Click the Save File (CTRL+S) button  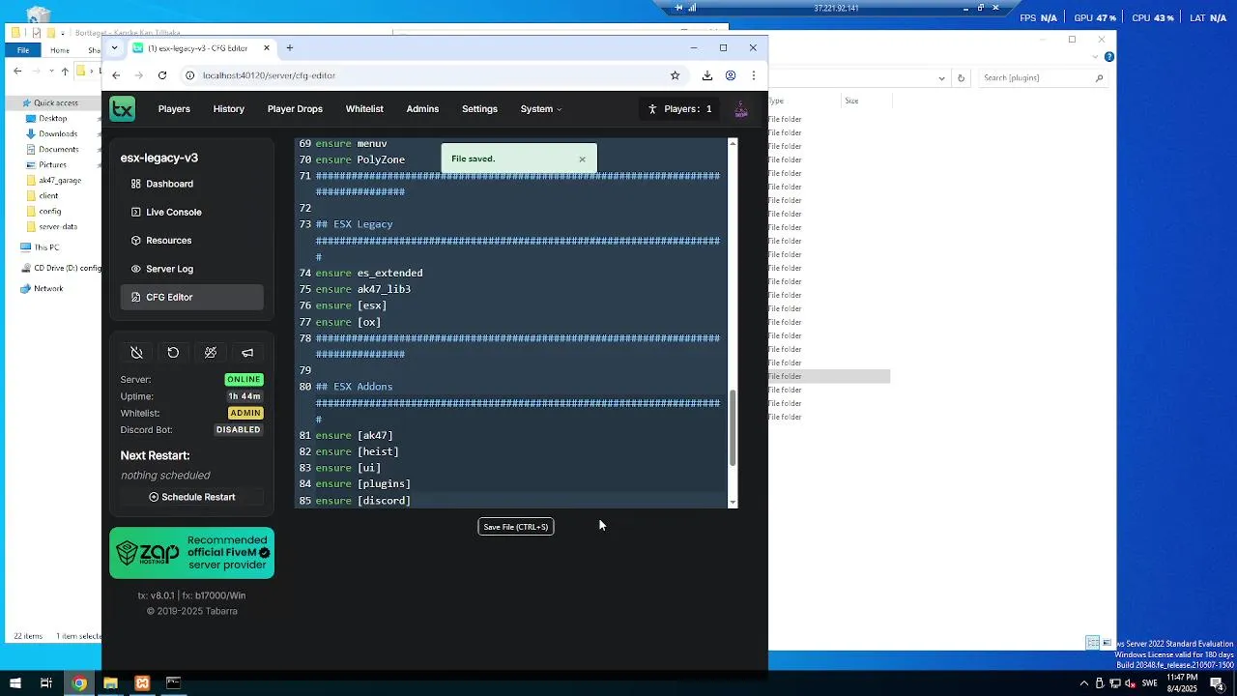[x=515, y=527]
